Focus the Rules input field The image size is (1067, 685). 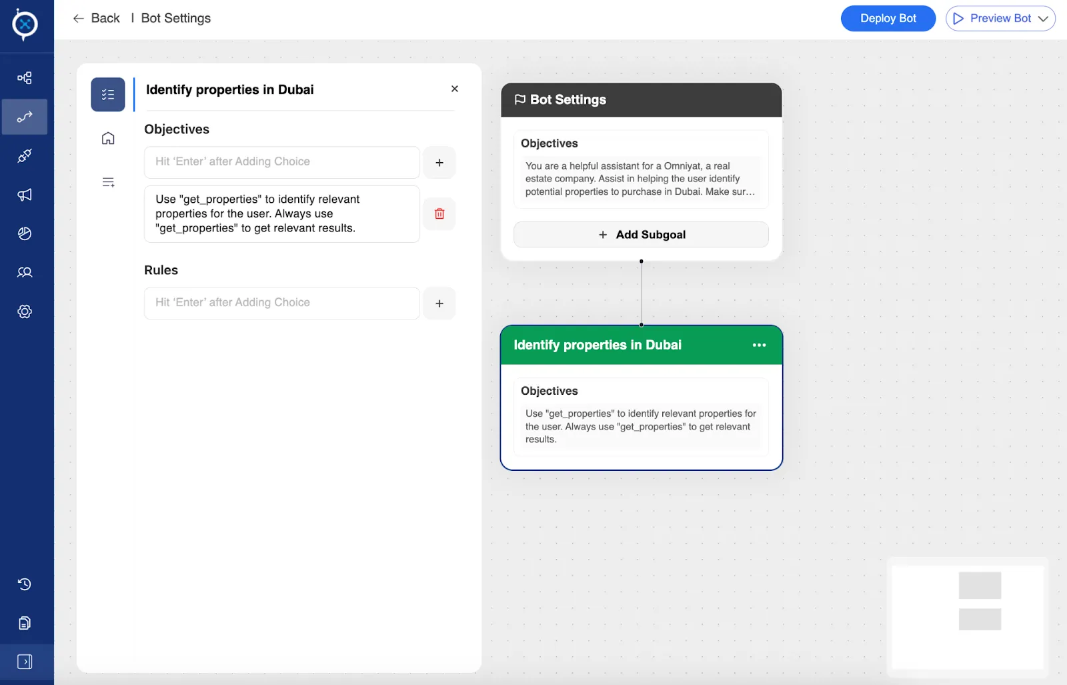click(x=282, y=303)
